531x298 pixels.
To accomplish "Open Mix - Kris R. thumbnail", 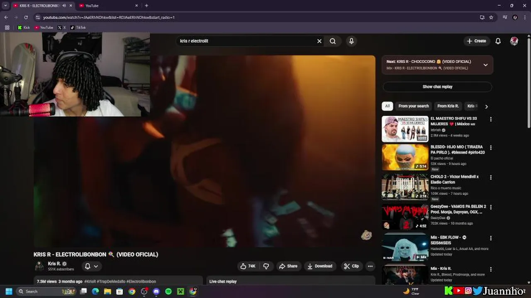I will (x=405, y=275).
